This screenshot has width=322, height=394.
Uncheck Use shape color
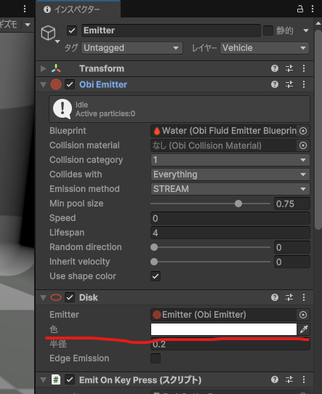pos(156,276)
